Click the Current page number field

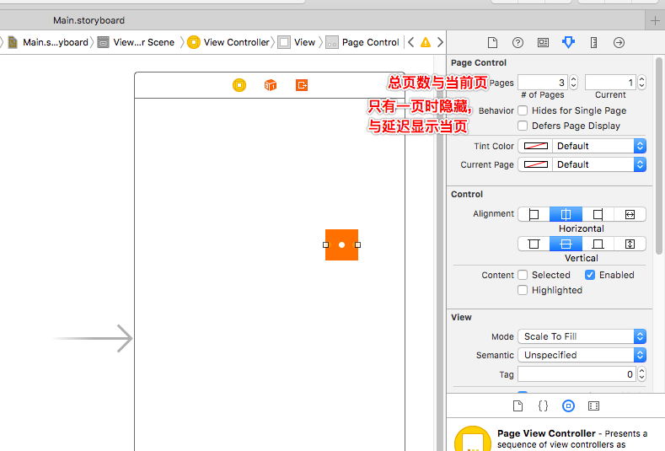(x=611, y=83)
